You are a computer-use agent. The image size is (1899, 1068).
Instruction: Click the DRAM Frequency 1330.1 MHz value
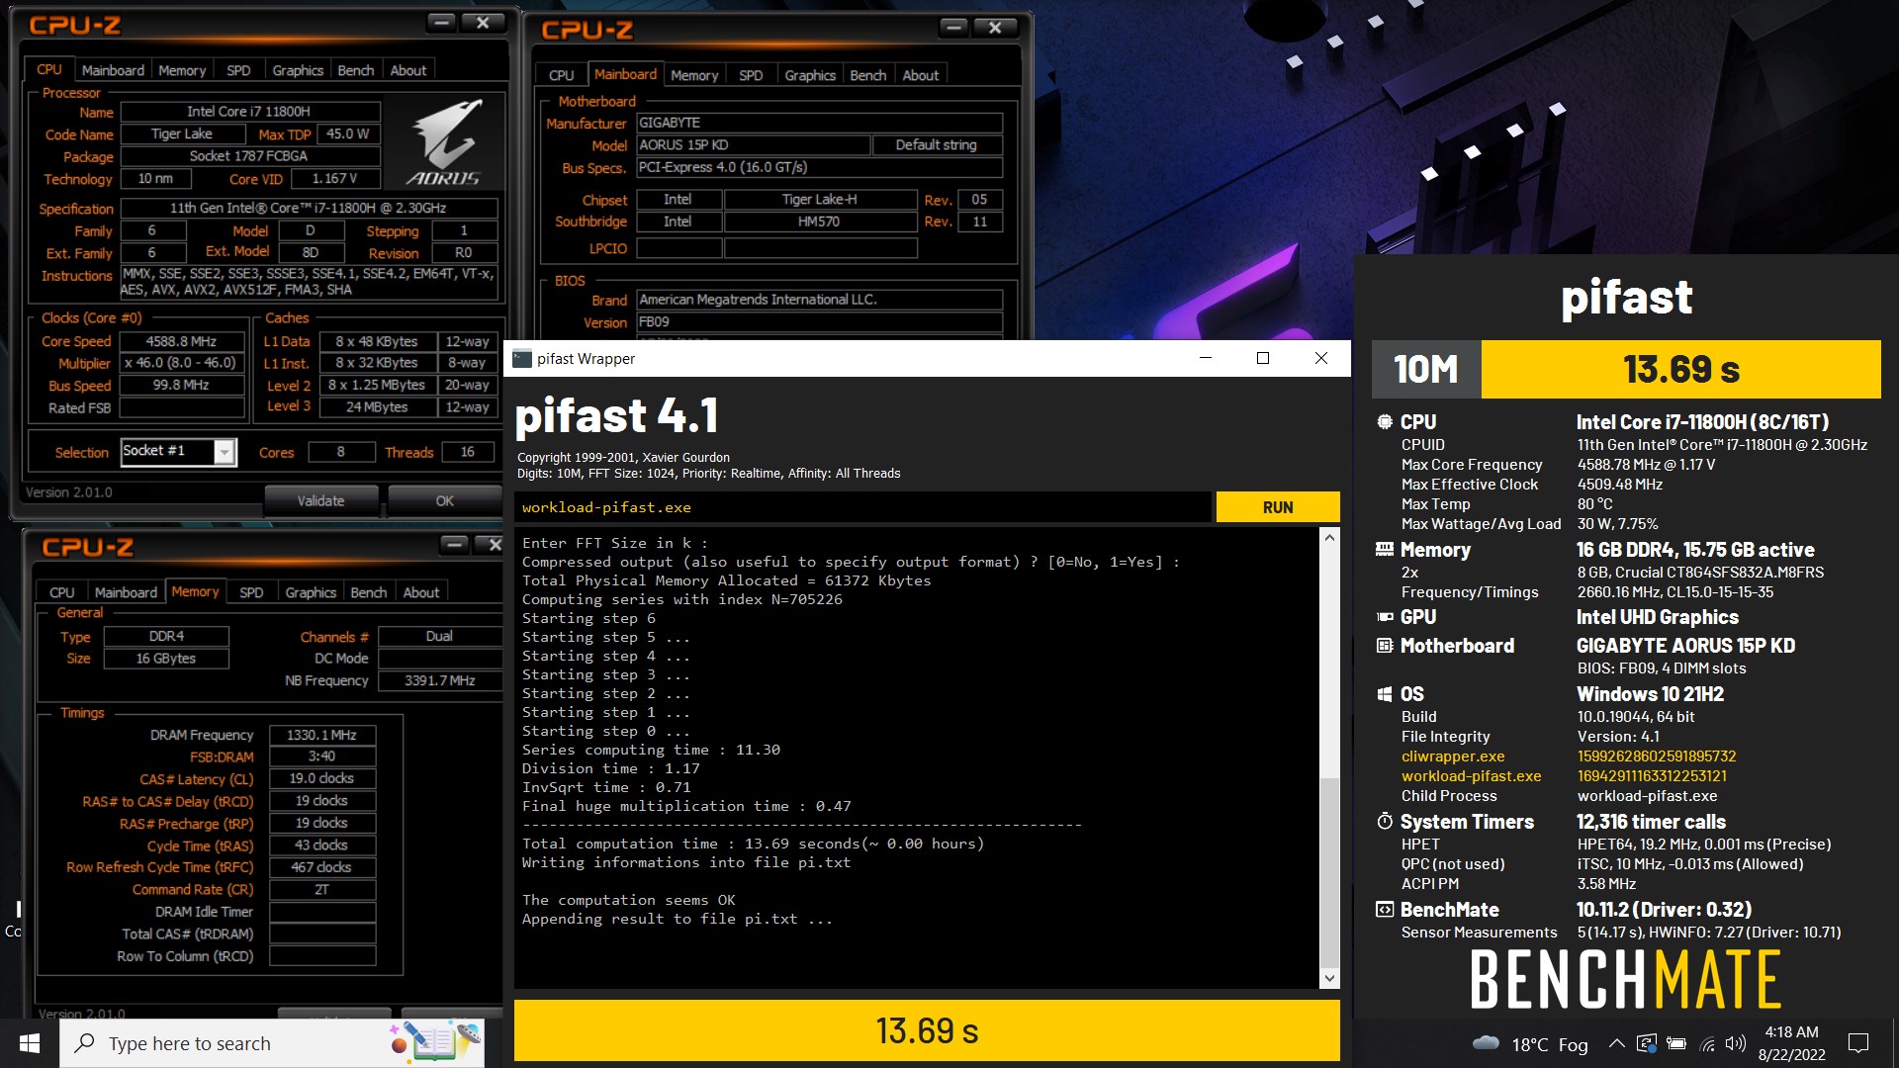point(321,735)
